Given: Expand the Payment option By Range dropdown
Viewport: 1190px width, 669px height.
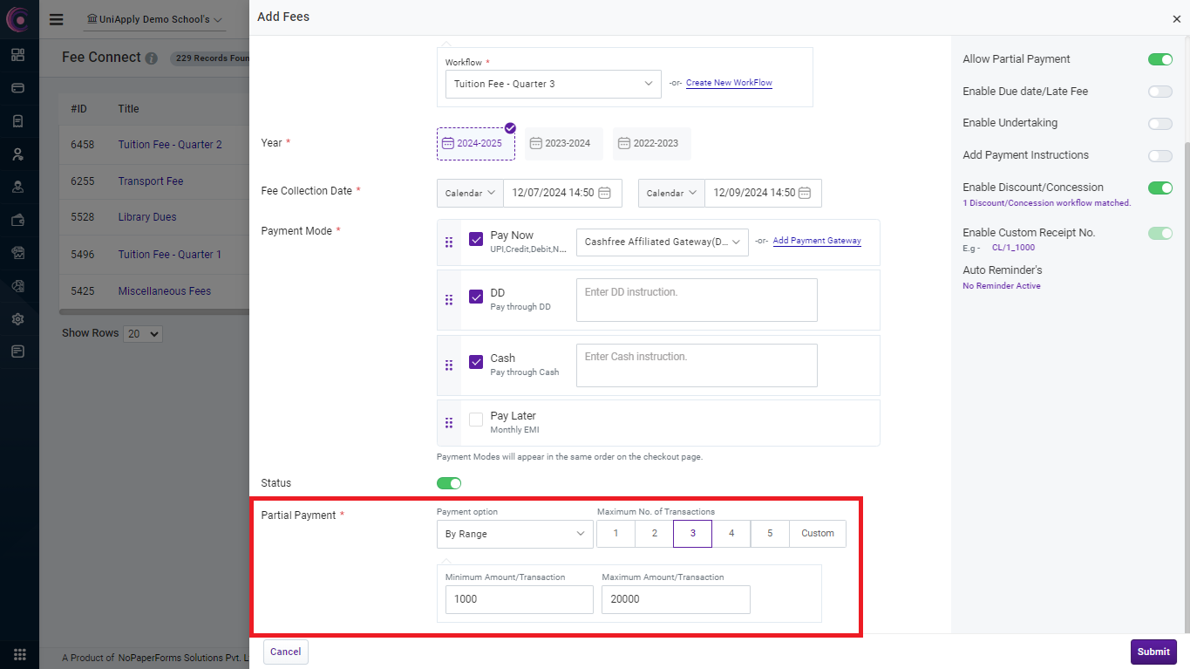Looking at the screenshot, I should point(514,534).
